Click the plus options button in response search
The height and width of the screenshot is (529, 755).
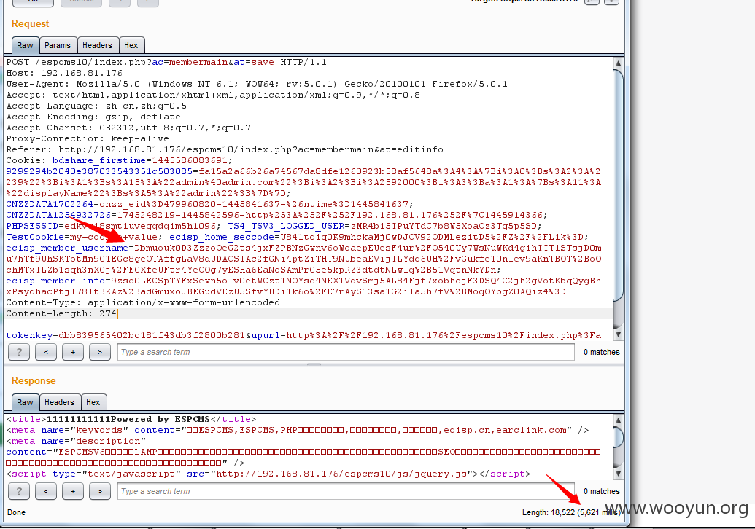(73, 492)
